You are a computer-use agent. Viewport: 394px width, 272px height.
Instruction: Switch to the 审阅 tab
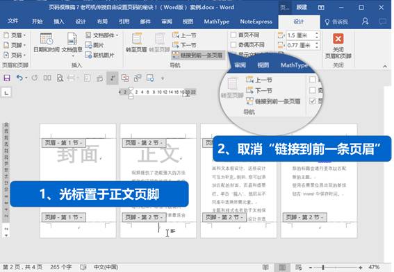pos(167,22)
